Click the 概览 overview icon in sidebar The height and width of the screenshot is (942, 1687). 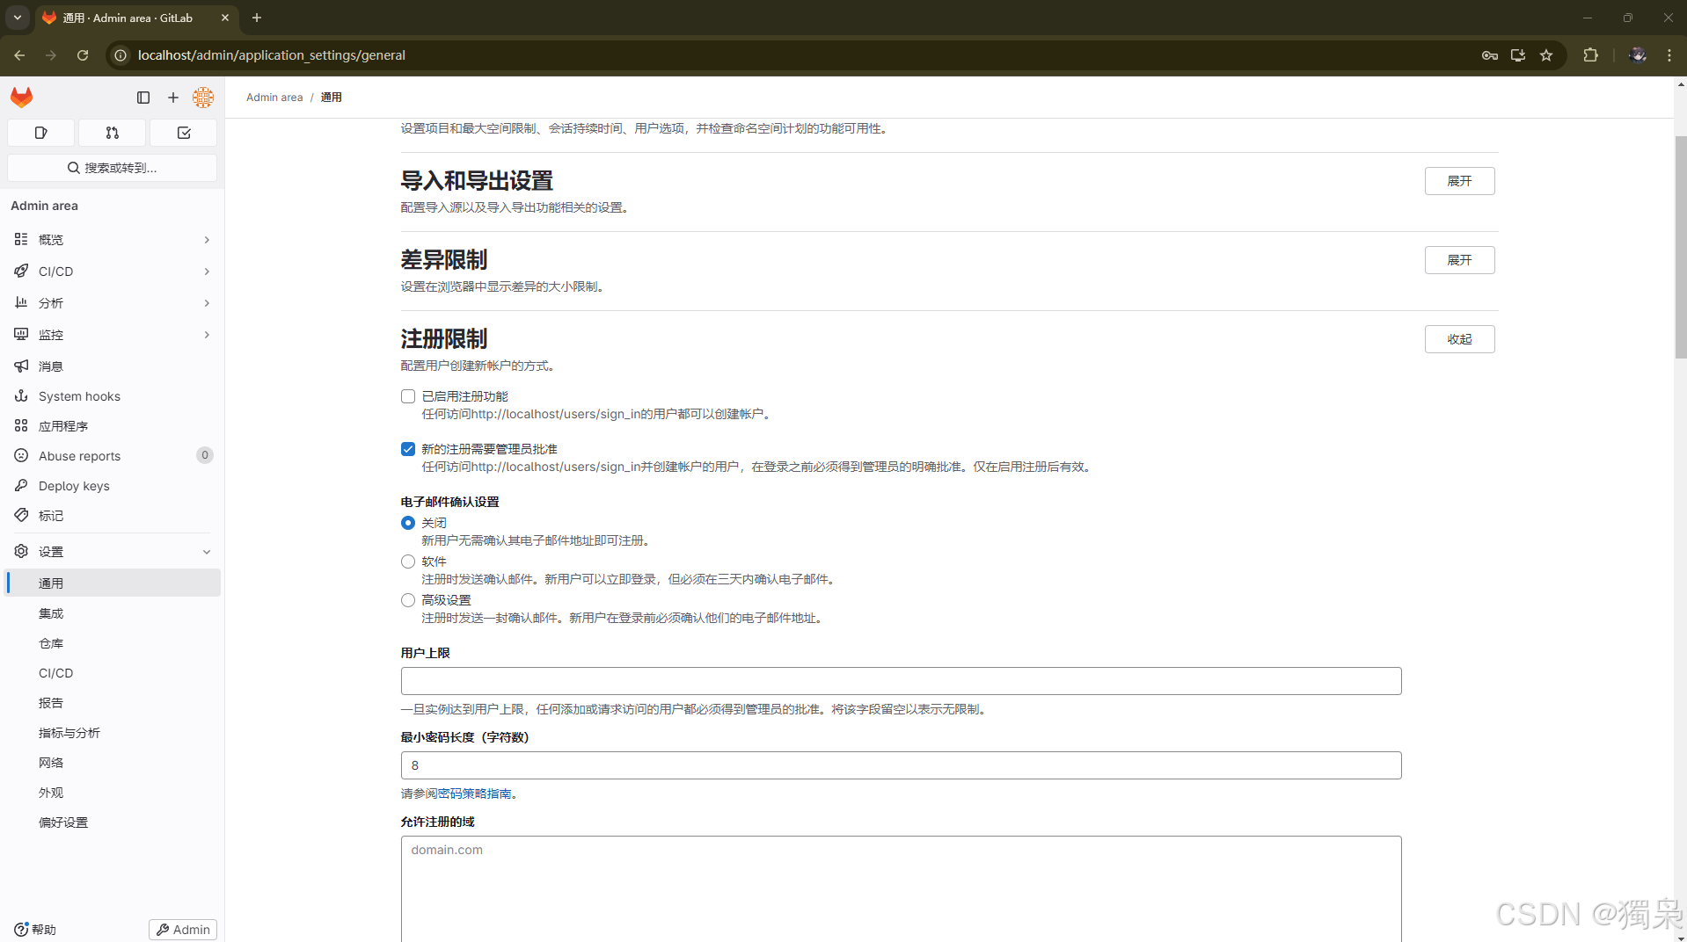[21, 239]
